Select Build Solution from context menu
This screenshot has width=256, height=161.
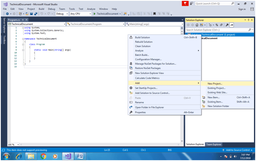tap(165, 38)
